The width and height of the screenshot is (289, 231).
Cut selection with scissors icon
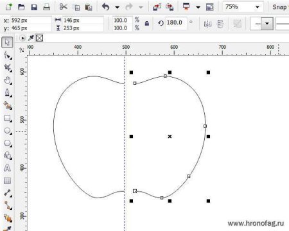[x=63, y=7]
